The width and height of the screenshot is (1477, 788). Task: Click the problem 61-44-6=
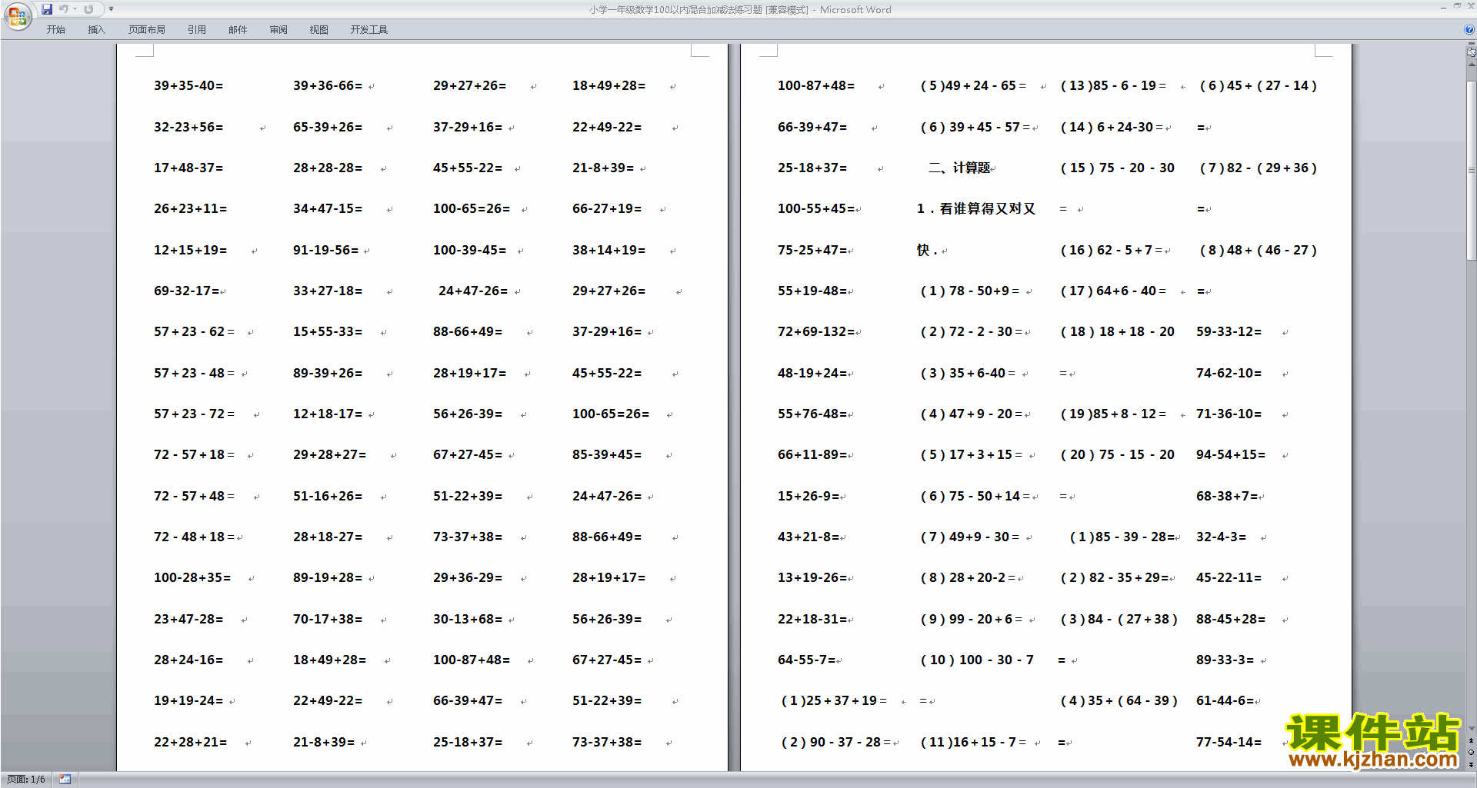[x=1225, y=700]
